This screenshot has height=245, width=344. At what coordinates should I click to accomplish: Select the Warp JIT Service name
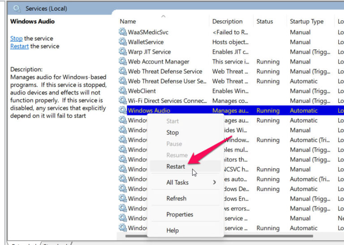click(x=149, y=52)
